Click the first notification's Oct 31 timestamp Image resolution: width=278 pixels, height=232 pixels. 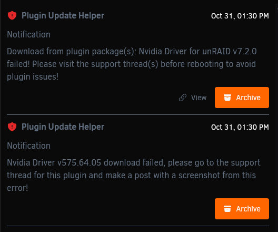click(x=240, y=16)
